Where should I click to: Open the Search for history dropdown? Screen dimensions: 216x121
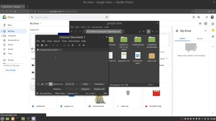tap(77, 84)
